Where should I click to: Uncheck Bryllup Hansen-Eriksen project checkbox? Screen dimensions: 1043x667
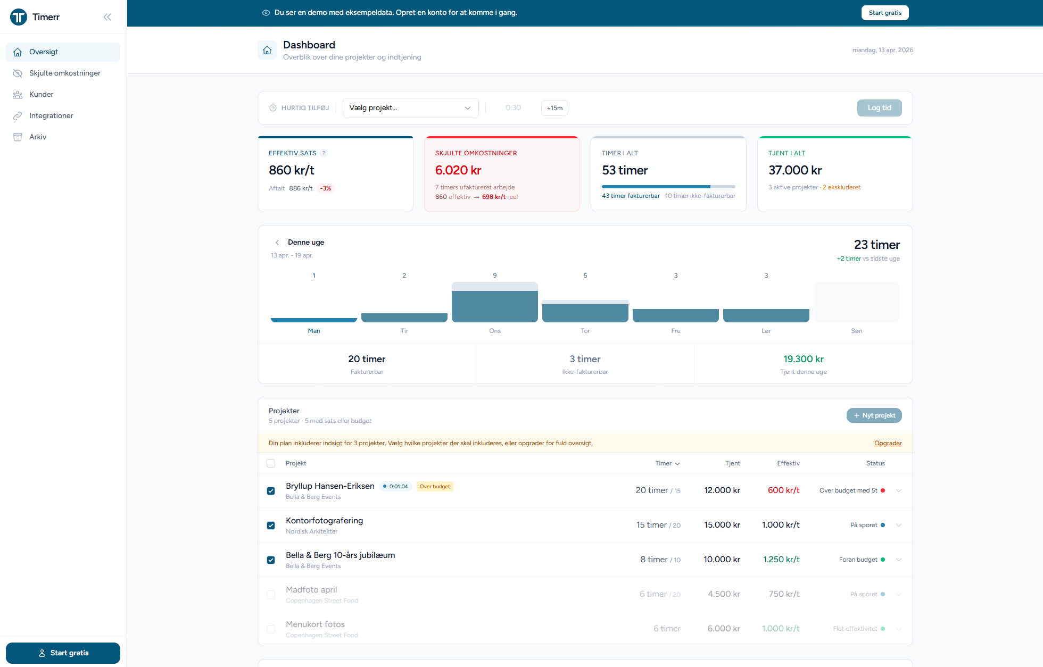pyautogui.click(x=271, y=491)
